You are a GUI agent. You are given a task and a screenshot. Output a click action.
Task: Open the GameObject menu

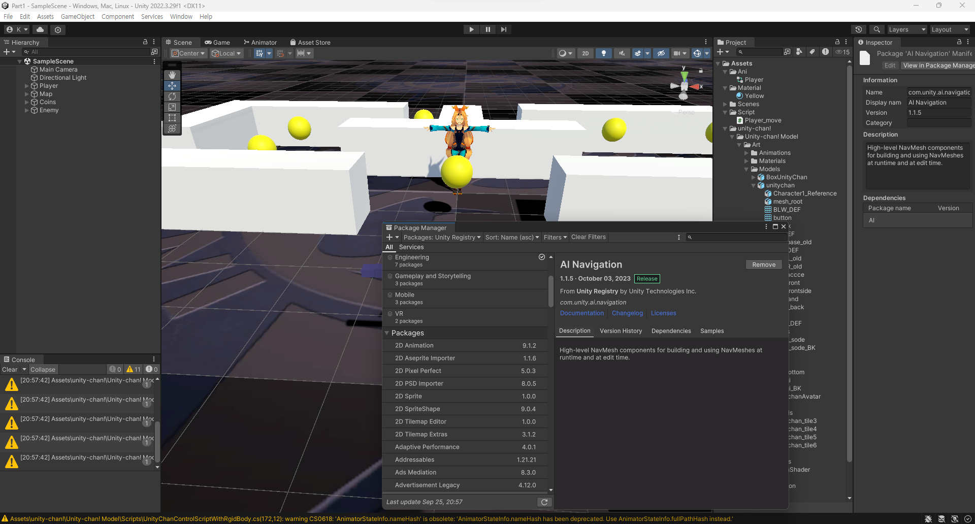[78, 17]
